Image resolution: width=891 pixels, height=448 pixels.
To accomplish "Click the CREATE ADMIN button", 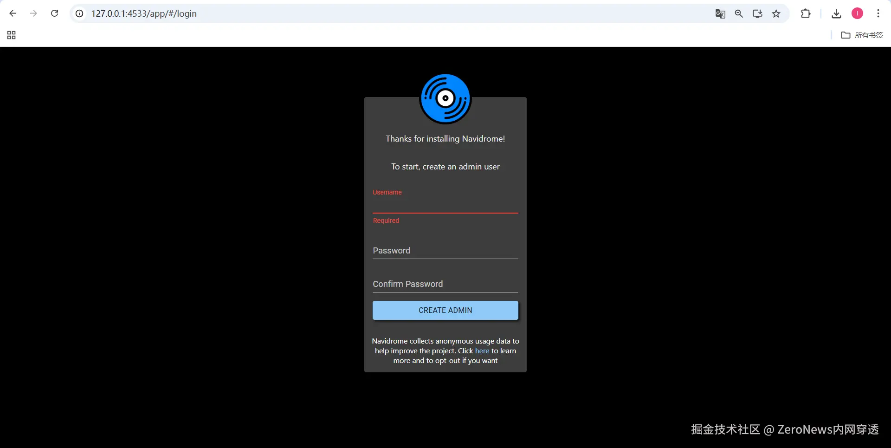I will (445, 310).
